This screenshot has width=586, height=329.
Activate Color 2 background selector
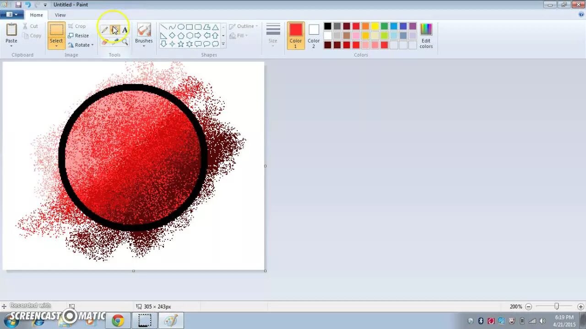pos(314,36)
